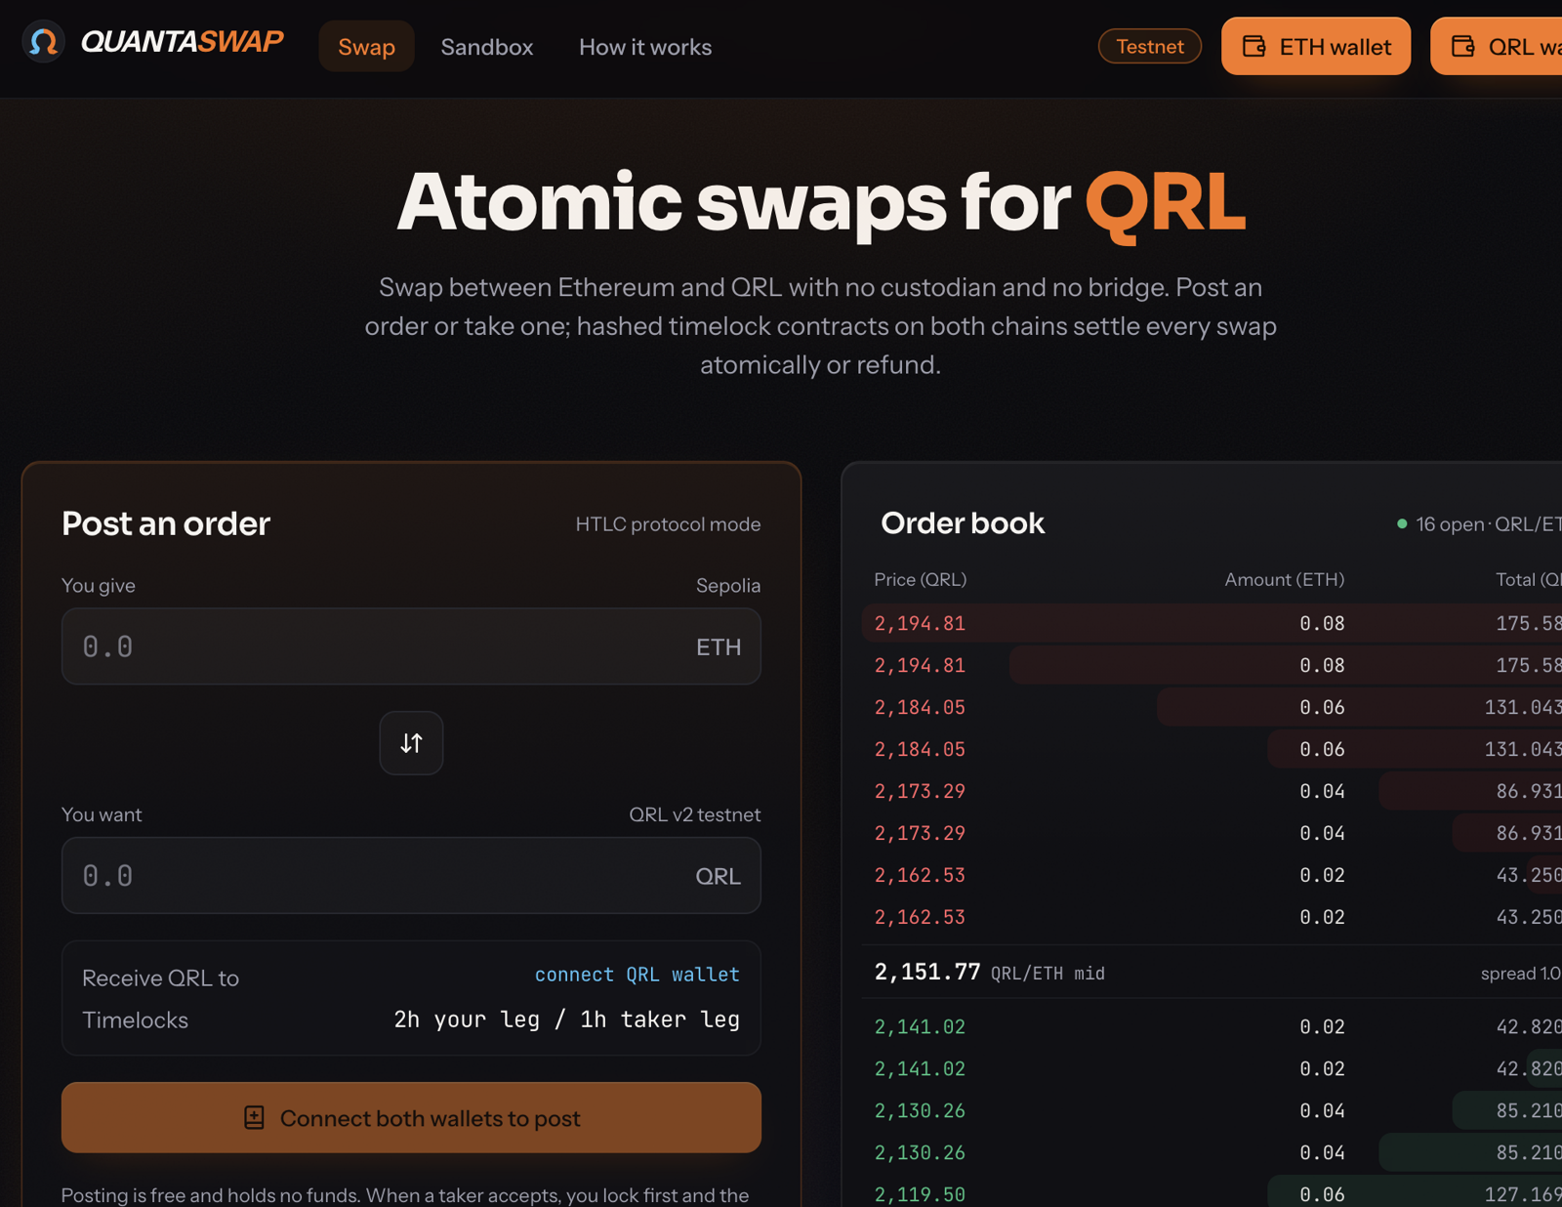Pick the bid order priced 2,119.50

click(x=1212, y=1194)
